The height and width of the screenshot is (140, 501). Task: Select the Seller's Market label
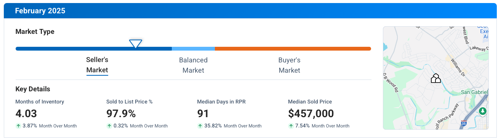97,65
